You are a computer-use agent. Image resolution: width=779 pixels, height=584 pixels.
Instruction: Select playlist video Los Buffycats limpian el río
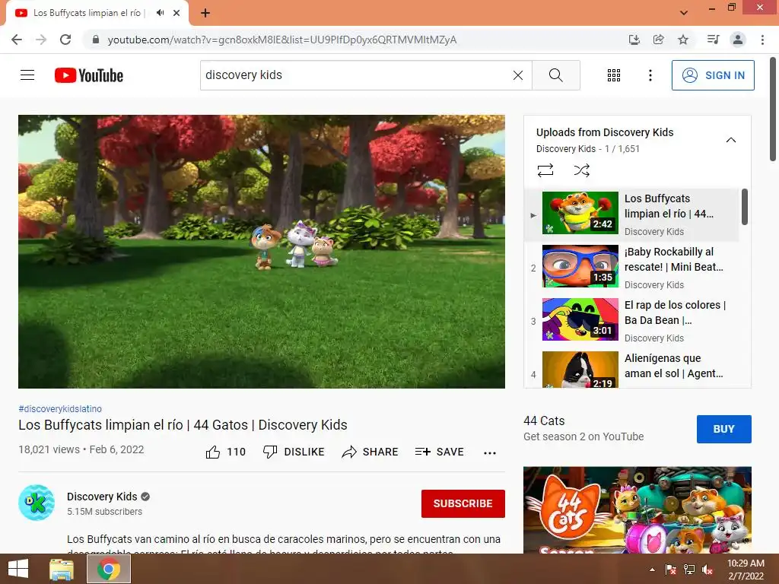coord(631,214)
